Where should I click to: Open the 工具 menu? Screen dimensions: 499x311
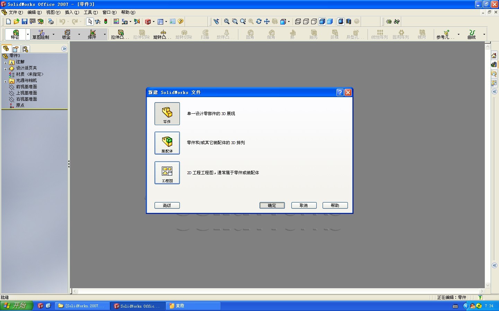coord(90,12)
